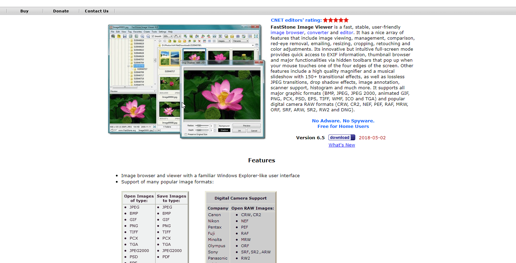
Task: Click 'Canon' in the Company column
Action: tap(214, 215)
